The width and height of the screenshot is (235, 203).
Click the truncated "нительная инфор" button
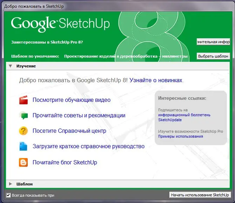coord(213,42)
